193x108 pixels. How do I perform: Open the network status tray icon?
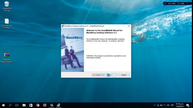coord(165,105)
